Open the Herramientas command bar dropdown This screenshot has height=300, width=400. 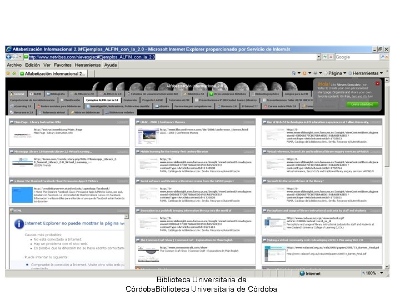(366, 73)
